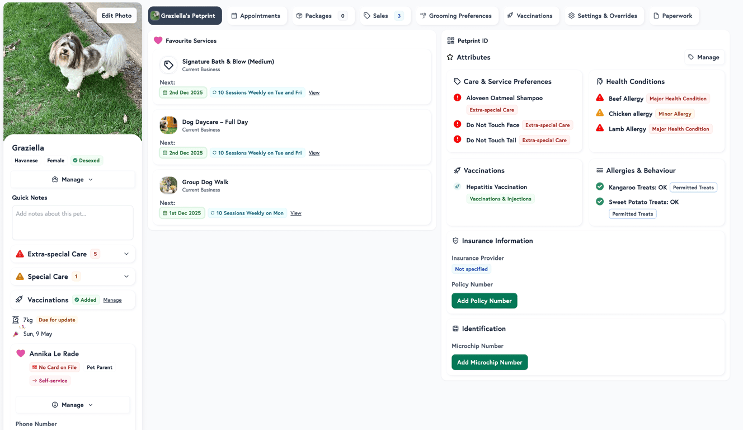The image size is (743, 430).
Task: Click the Health Conditions icon
Action: pos(600,81)
